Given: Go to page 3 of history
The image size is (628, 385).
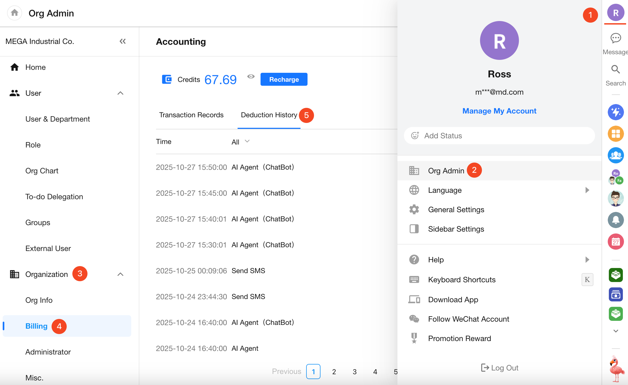Looking at the screenshot, I should pos(354,372).
